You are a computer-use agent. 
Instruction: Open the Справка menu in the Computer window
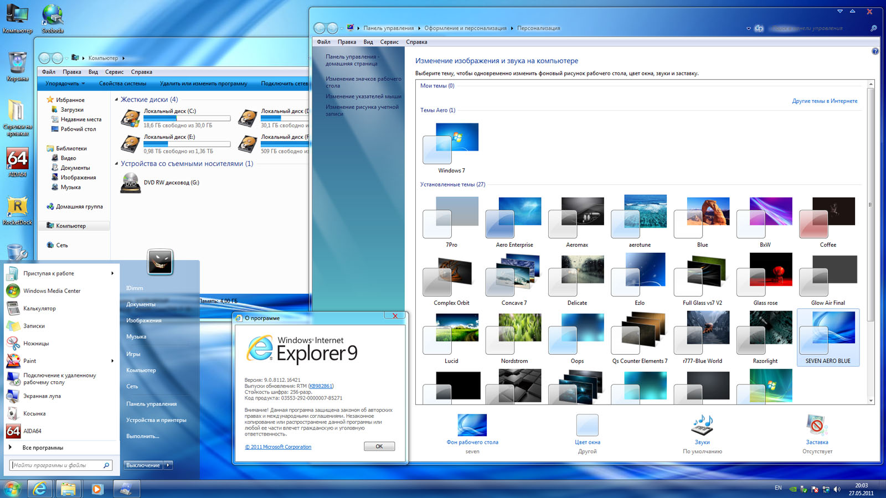click(142, 72)
